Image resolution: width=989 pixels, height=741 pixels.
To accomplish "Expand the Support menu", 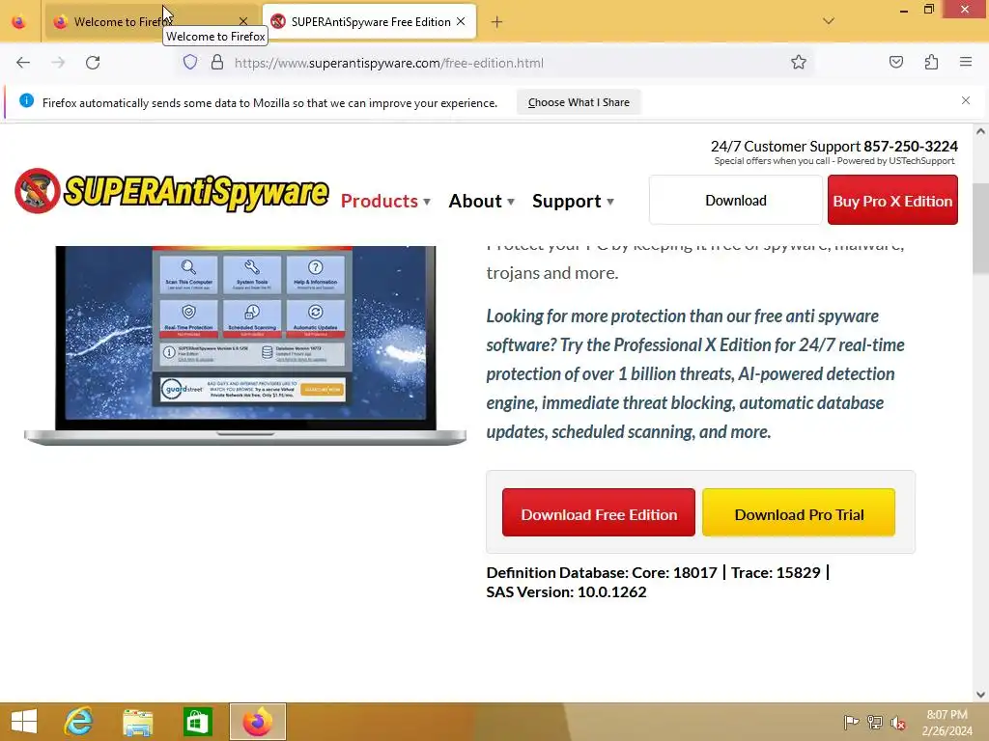I will (573, 201).
